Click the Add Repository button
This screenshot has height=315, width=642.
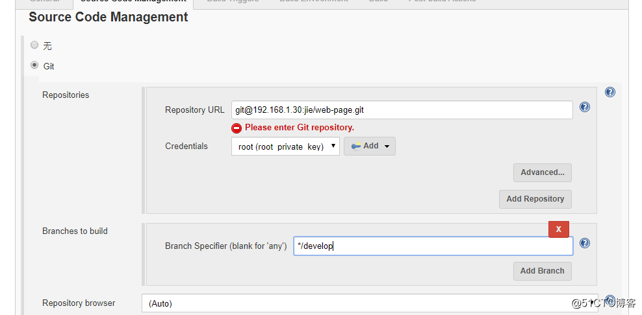[535, 199]
